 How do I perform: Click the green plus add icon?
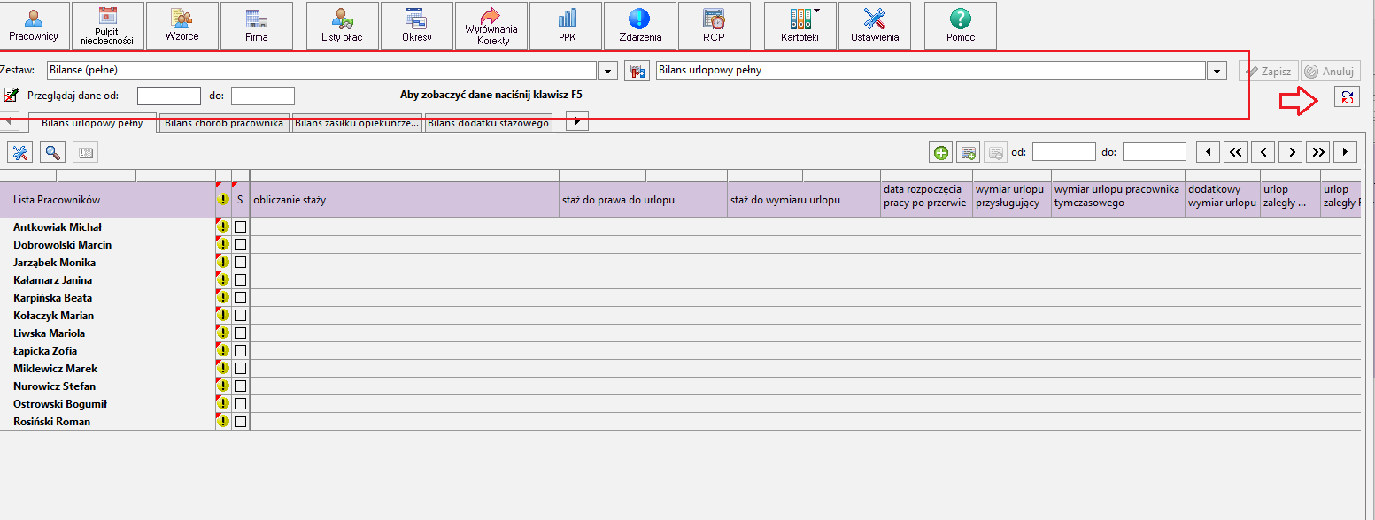[x=940, y=152]
